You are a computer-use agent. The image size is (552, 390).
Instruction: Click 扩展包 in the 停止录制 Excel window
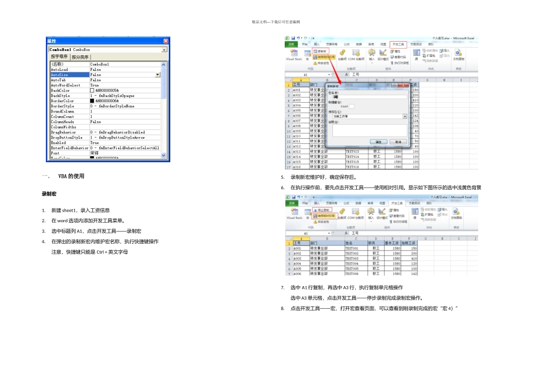tap(426, 214)
